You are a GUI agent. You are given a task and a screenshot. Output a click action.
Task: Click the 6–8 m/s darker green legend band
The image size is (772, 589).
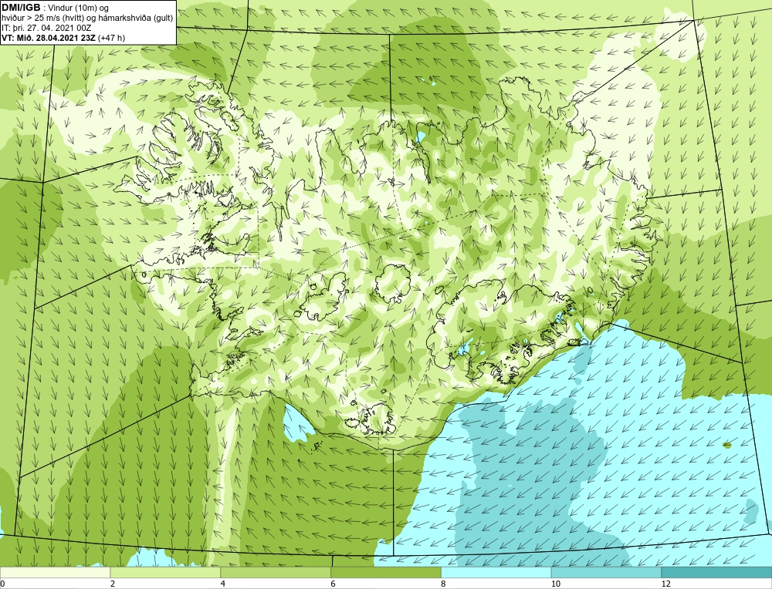386,573
